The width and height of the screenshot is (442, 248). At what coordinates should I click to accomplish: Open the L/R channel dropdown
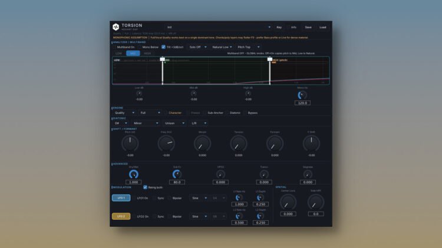click(199, 123)
